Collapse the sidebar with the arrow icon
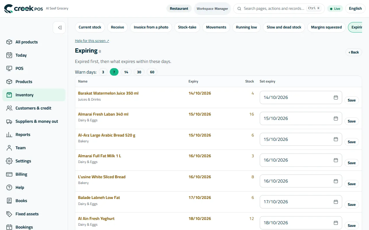The height and width of the screenshot is (230, 369). 59,28
